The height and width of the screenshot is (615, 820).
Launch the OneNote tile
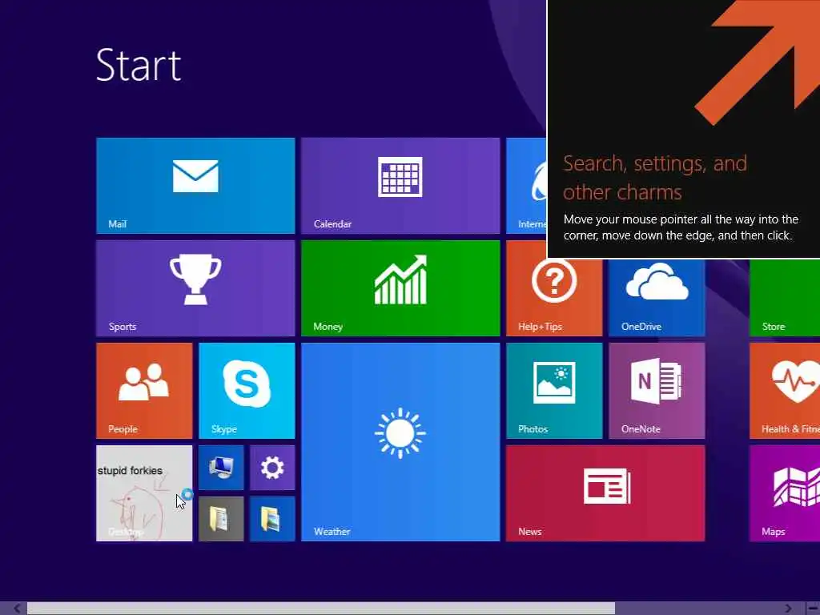tap(657, 391)
